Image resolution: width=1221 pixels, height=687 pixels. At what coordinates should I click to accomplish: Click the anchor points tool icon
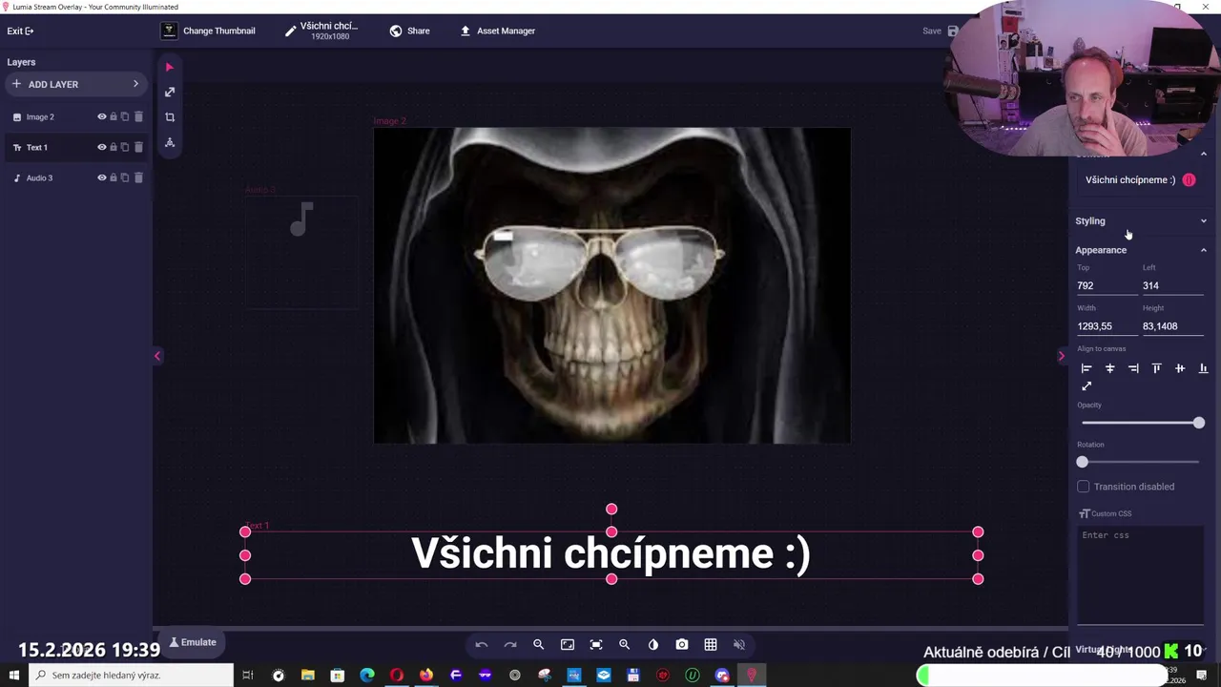pyautogui.click(x=170, y=142)
